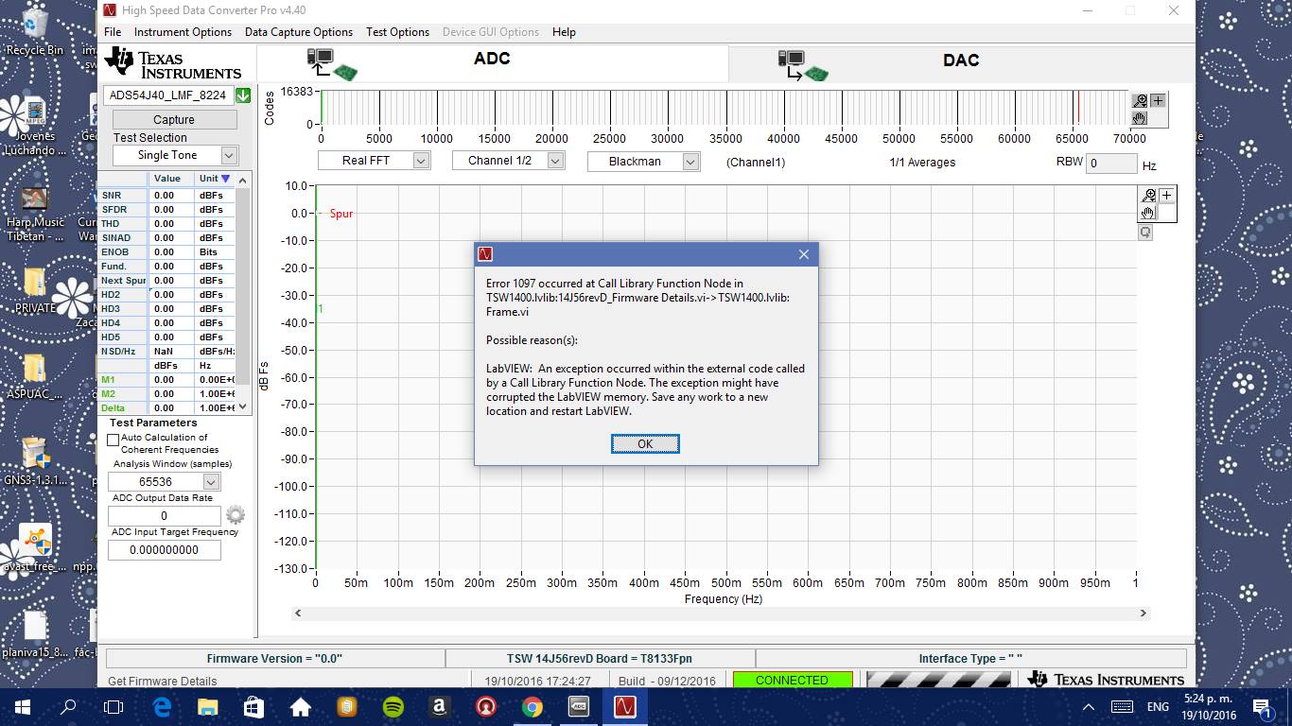The image size is (1292, 726).
Task: Select the ENOB row in results table
Action: click(x=166, y=252)
